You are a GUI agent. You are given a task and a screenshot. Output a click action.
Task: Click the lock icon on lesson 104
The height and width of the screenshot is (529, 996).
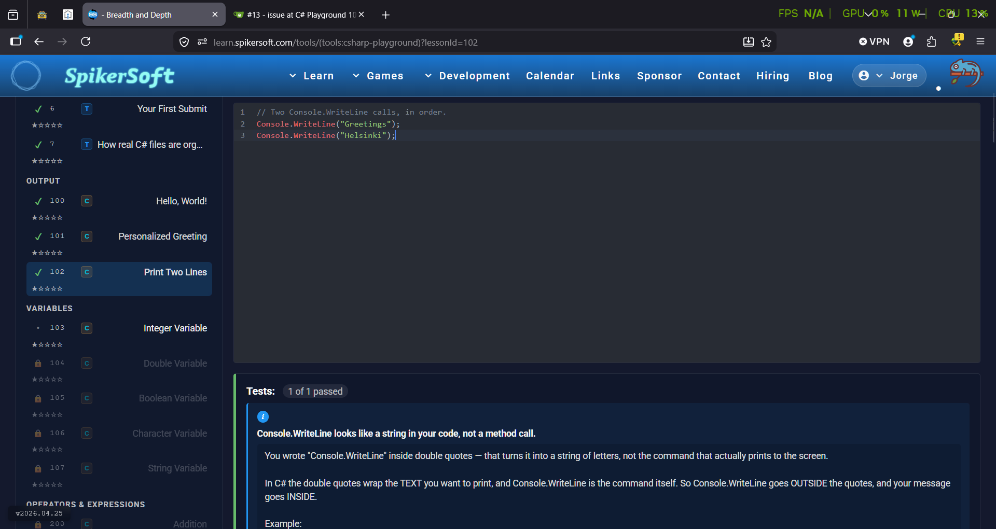(x=38, y=364)
